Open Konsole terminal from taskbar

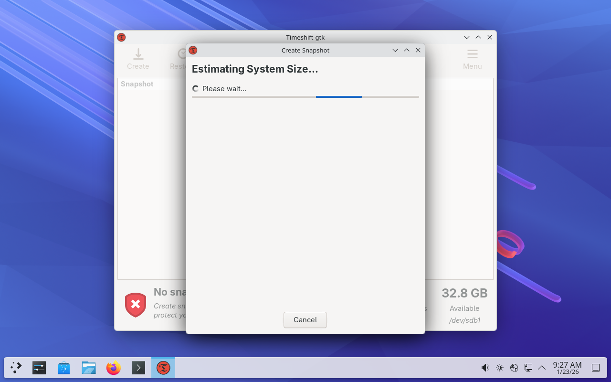(138, 368)
